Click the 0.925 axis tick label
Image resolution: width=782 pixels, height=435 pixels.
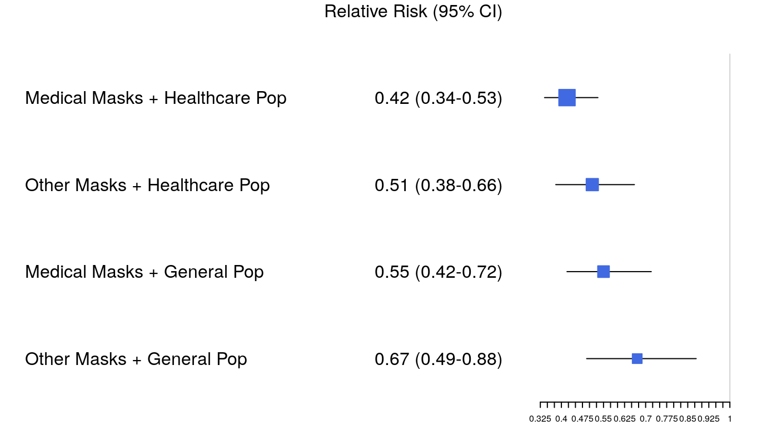coord(709,419)
